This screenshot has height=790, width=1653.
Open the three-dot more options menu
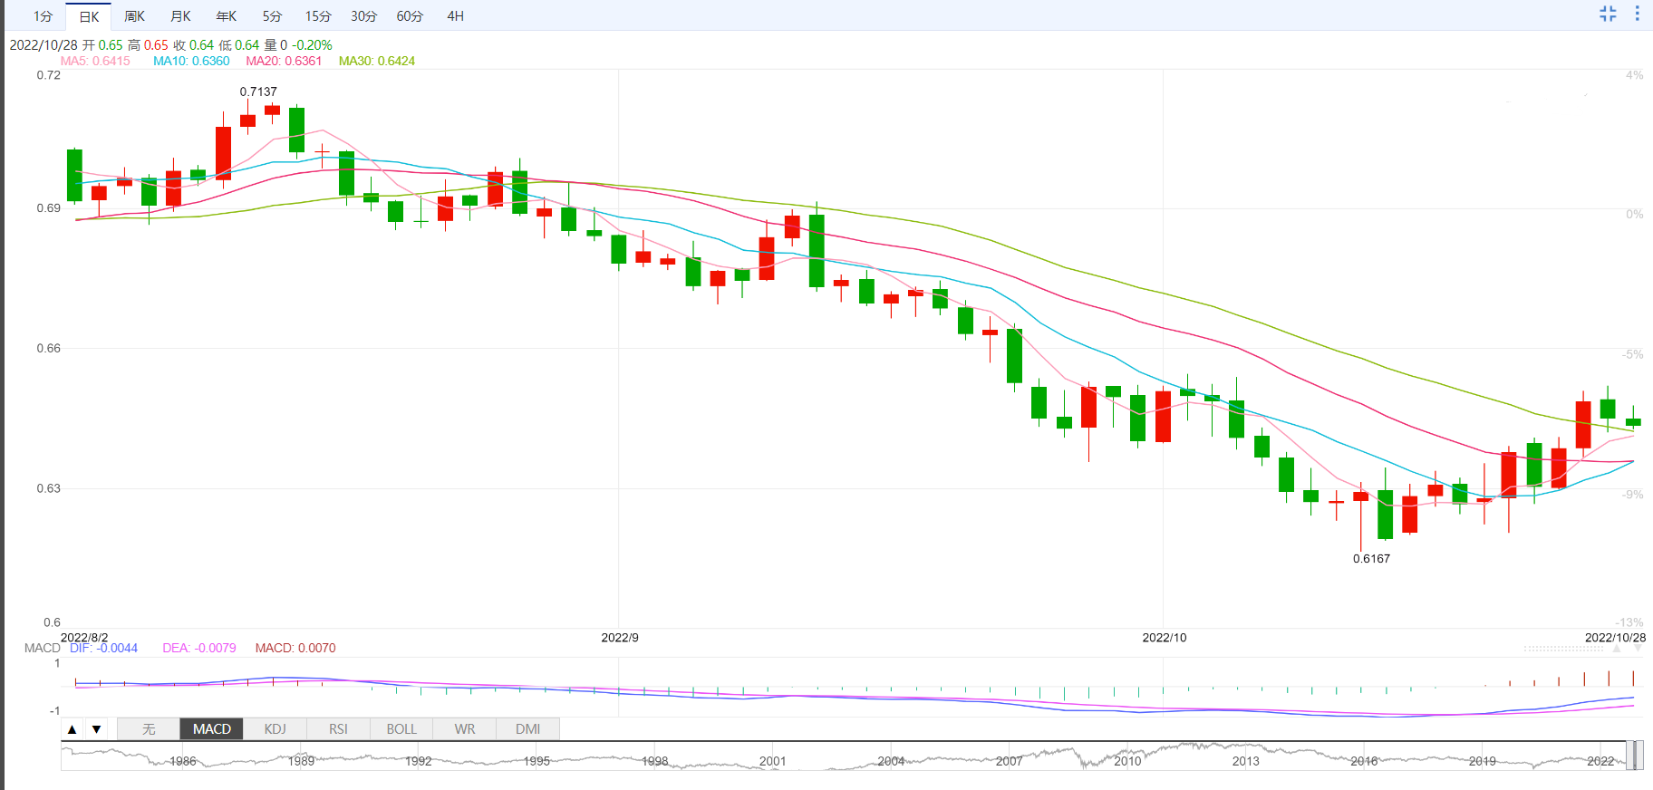click(1637, 14)
